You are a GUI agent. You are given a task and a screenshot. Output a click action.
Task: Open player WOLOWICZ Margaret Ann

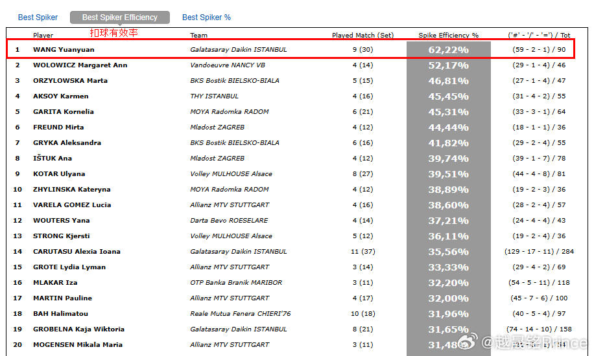[x=80, y=65]
